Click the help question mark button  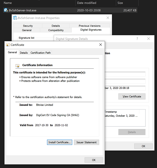click(137, 39)
